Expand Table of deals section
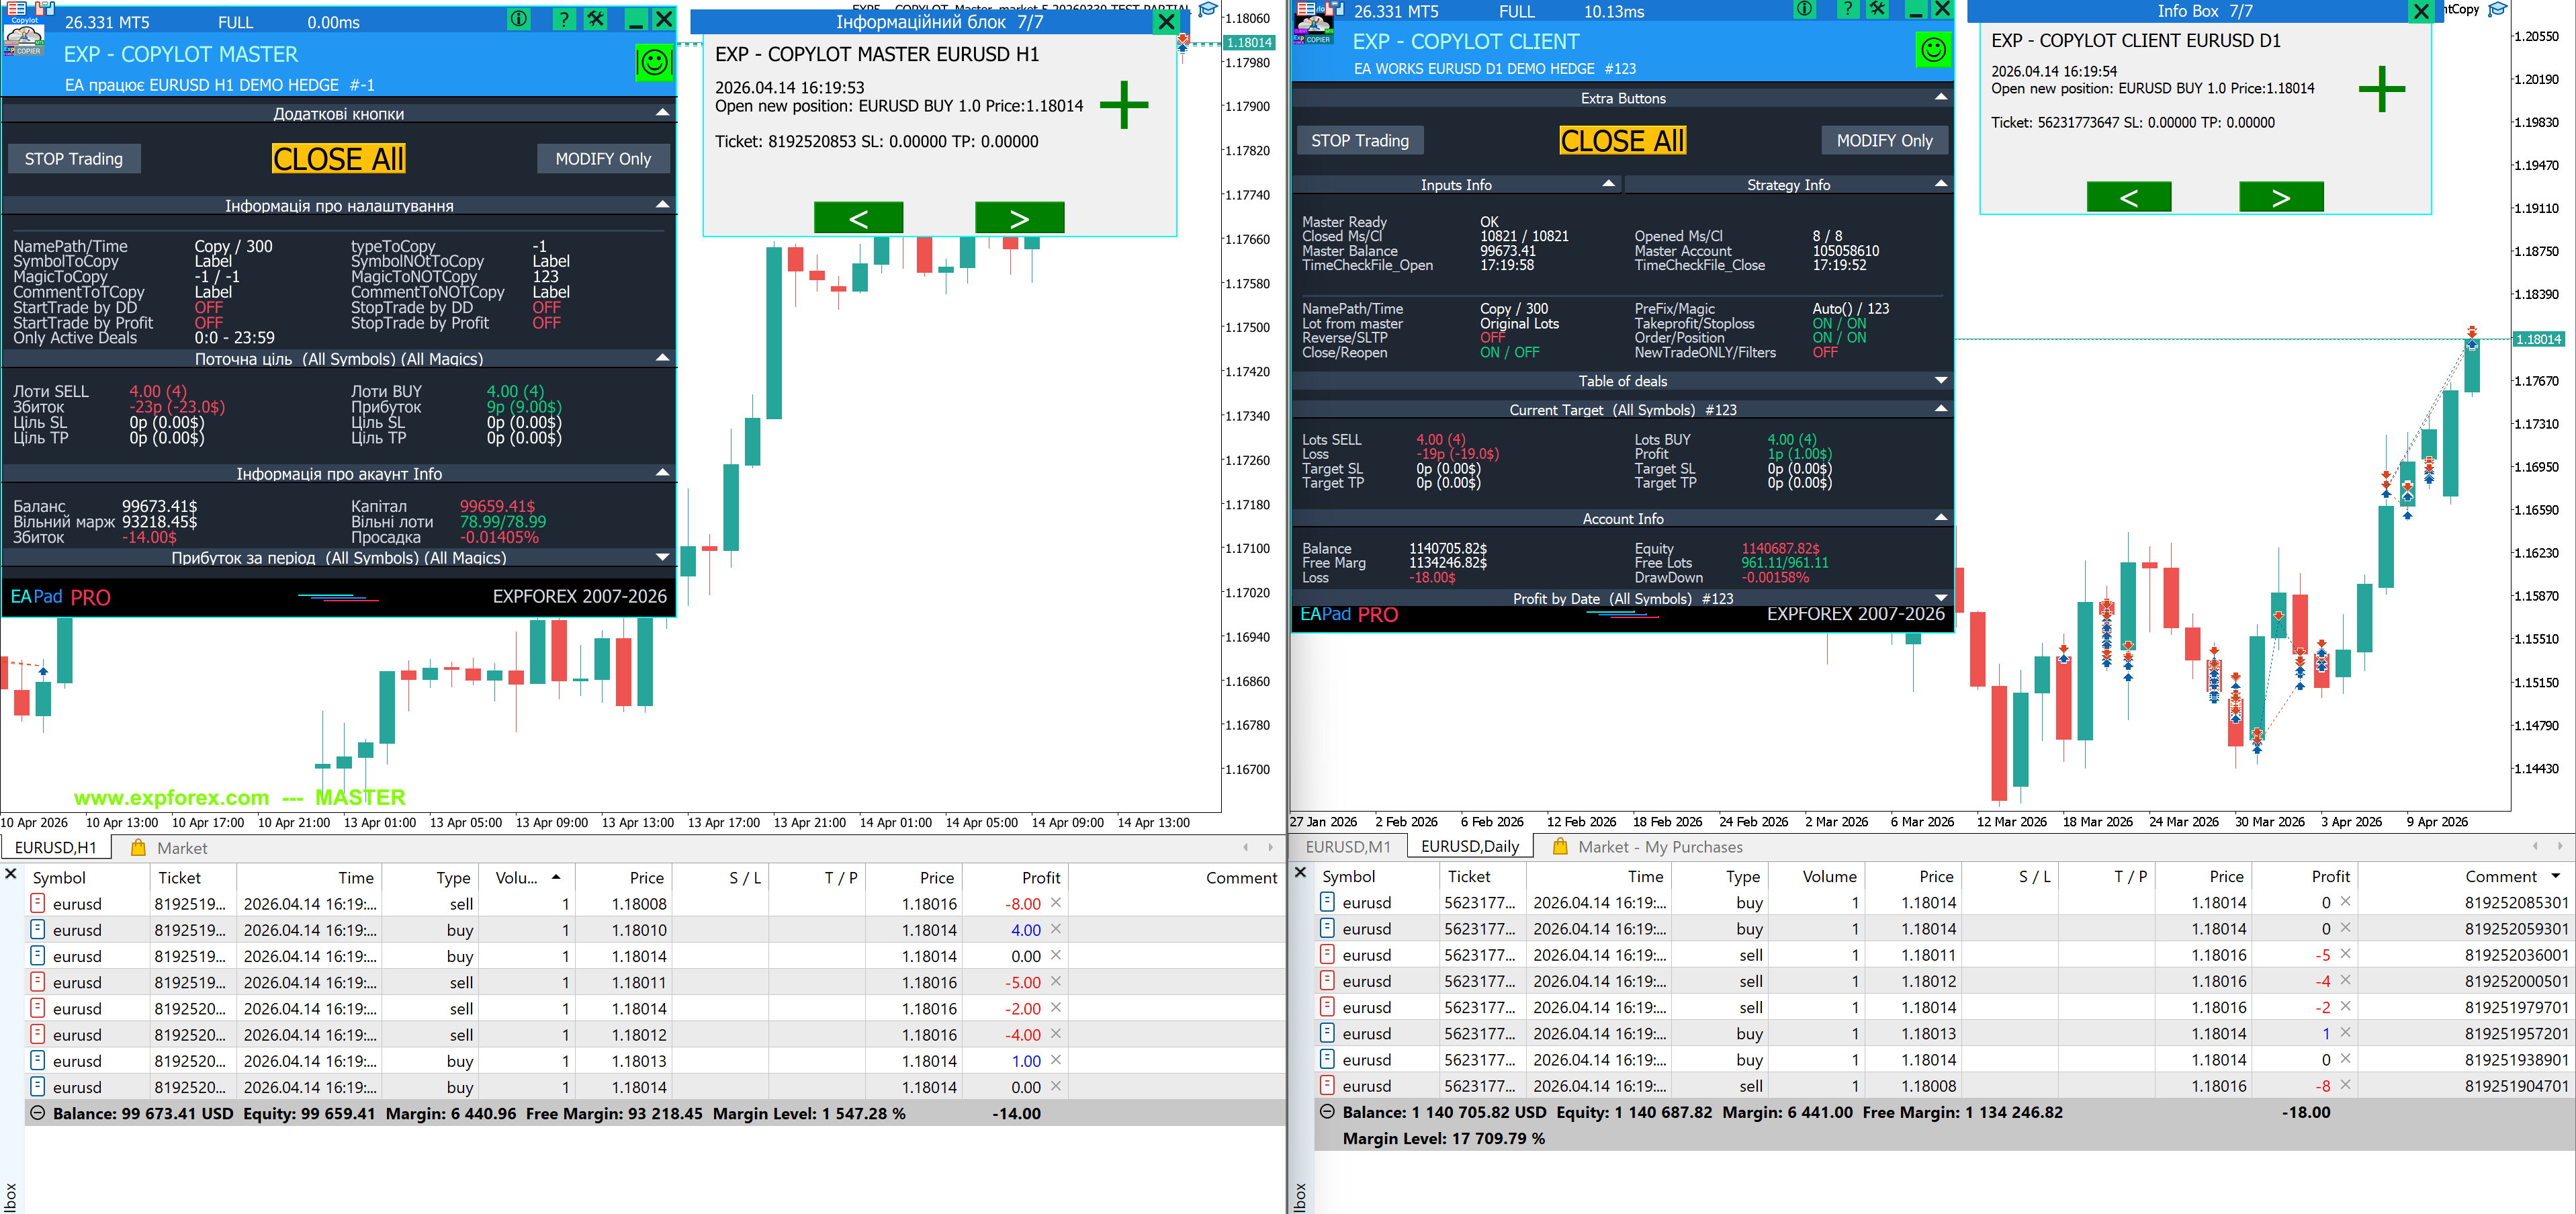This screenshot has width=2576, height=1214. tap(1941, 381)
